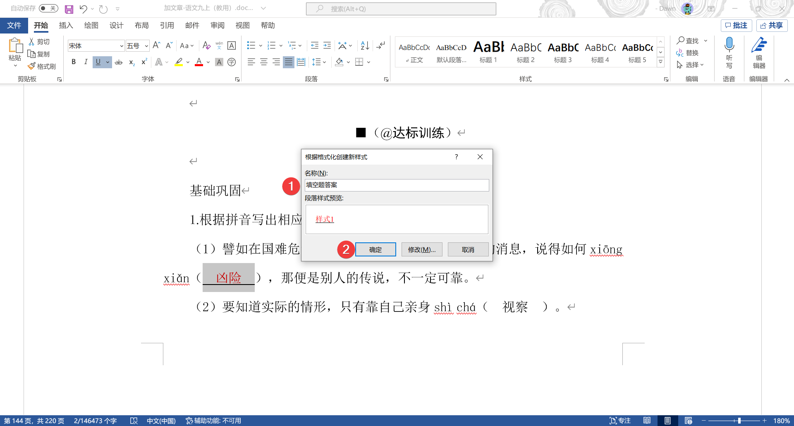The width and height of the screenshot is (794, 426).
Task: Undo the last action
Action: click(84, 9)
